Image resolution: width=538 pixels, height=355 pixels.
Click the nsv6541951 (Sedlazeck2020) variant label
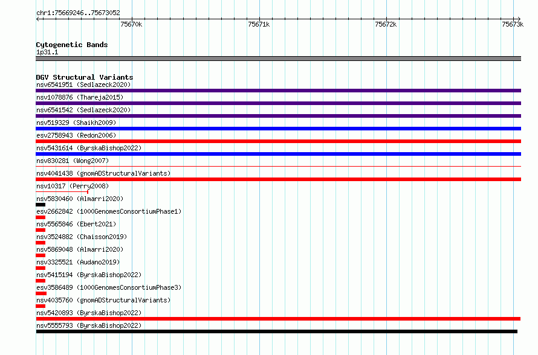coord(83,85)
